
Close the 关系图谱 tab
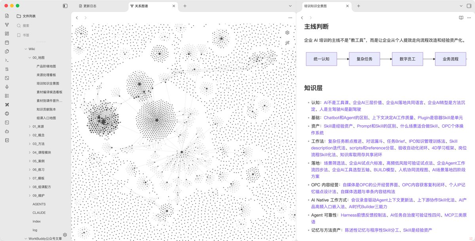(x=175, y=6)
